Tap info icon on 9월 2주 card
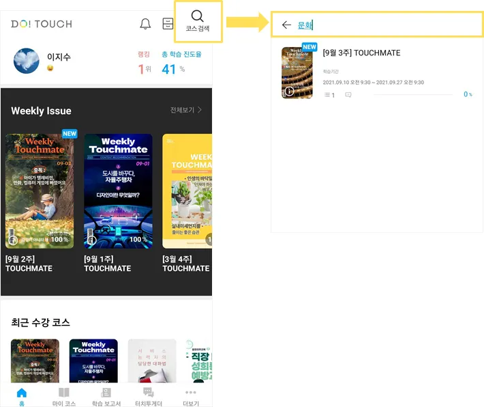This screenshot has width=484, height=407. [13, 240]
